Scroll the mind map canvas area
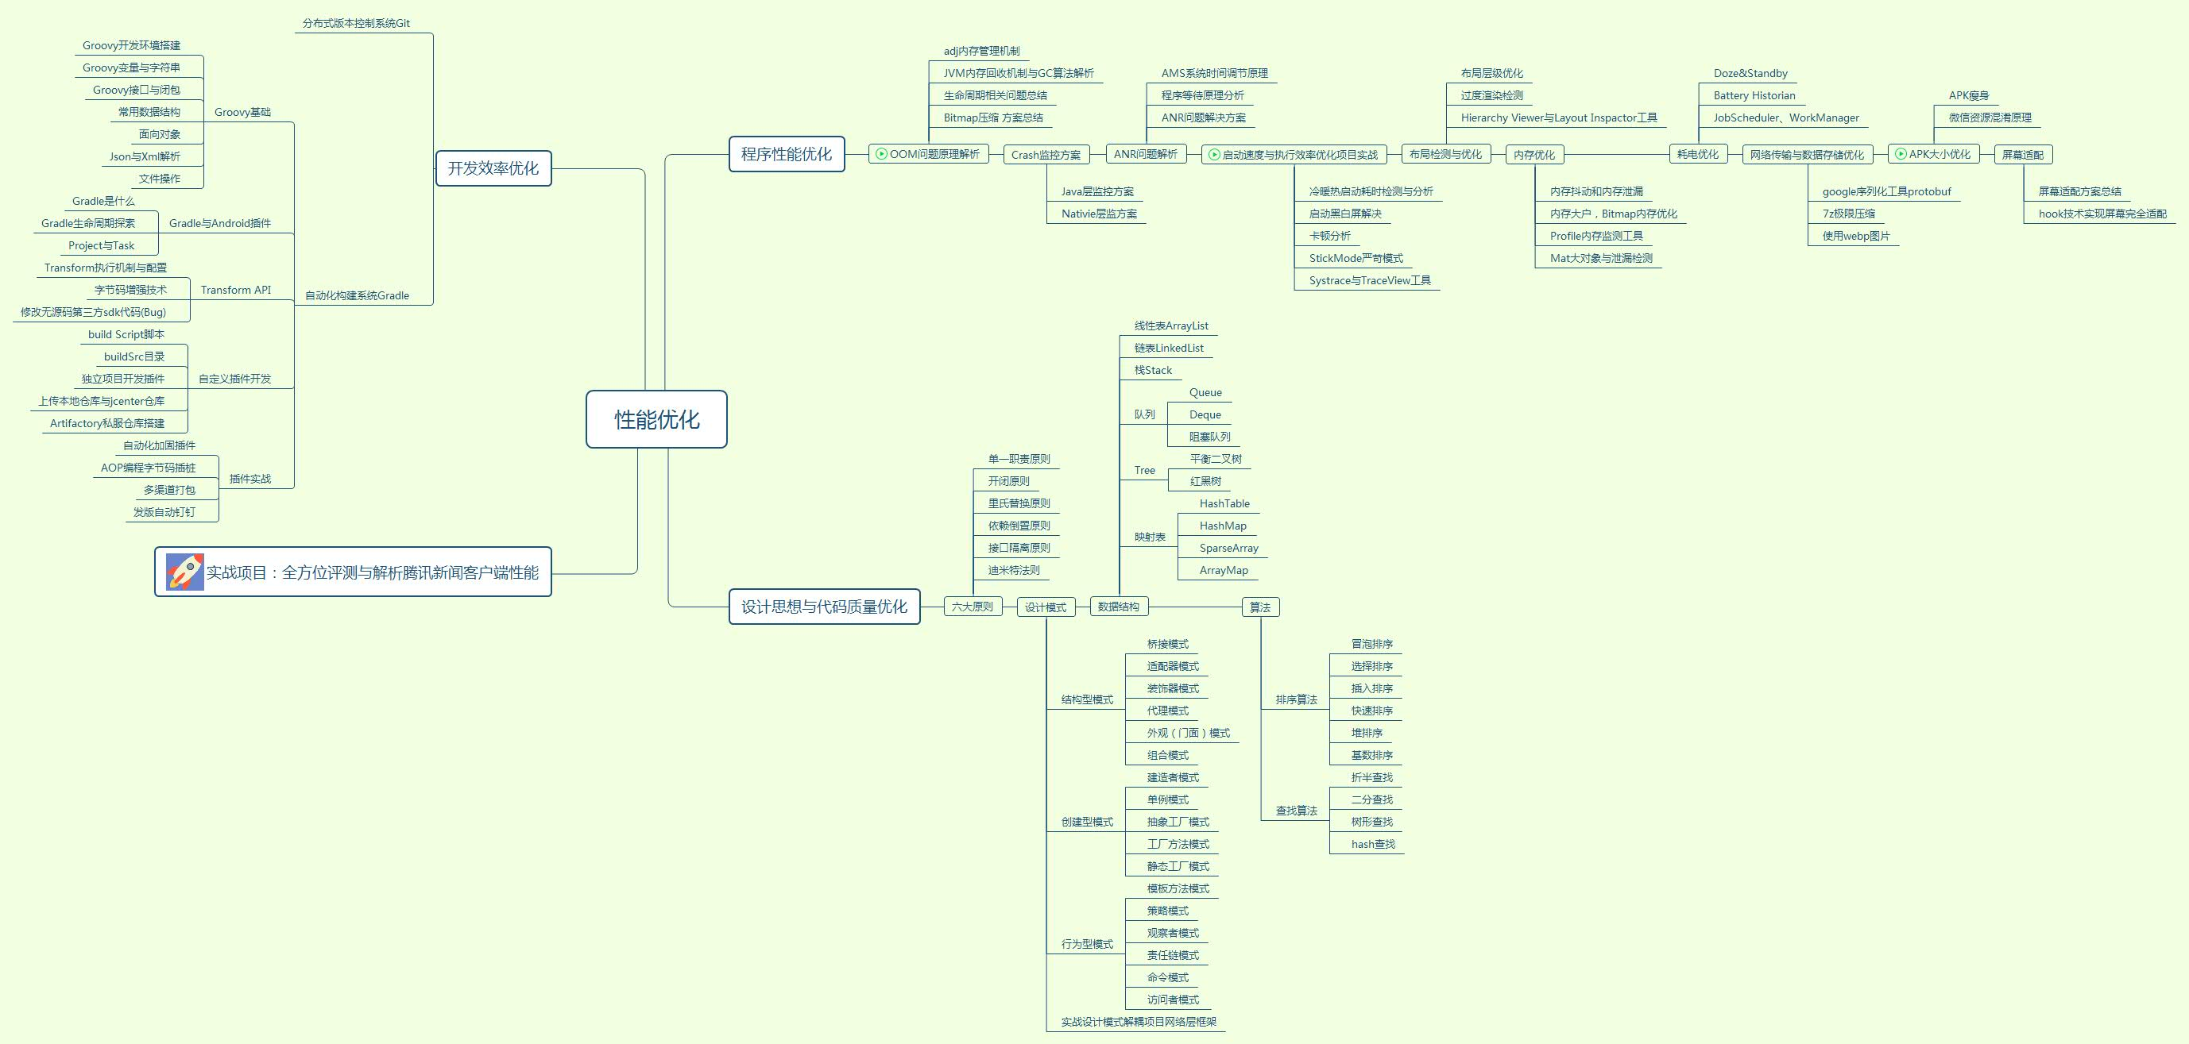Viewport: 2189px width, 1044px height. pyautogui.click(x=1095, y=522)
